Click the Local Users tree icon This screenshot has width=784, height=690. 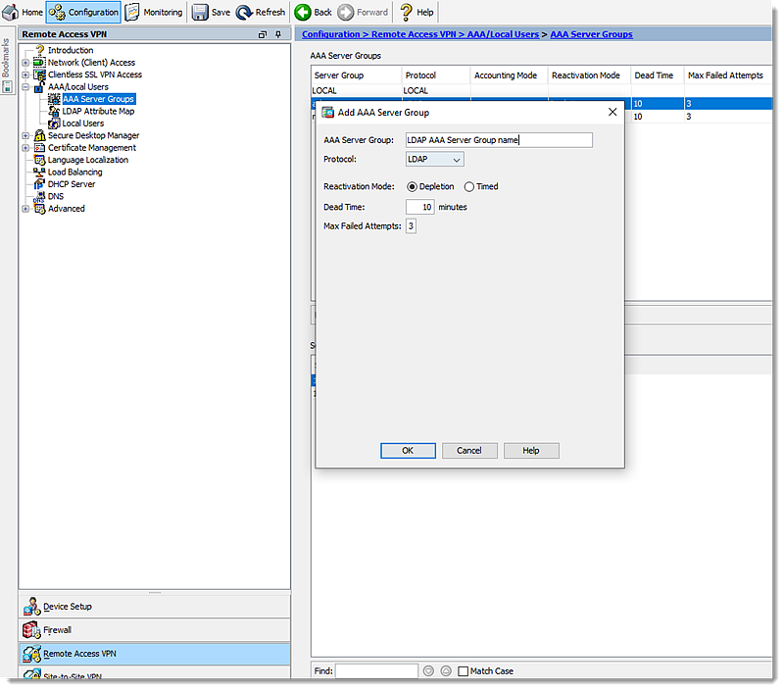[54, 123]
